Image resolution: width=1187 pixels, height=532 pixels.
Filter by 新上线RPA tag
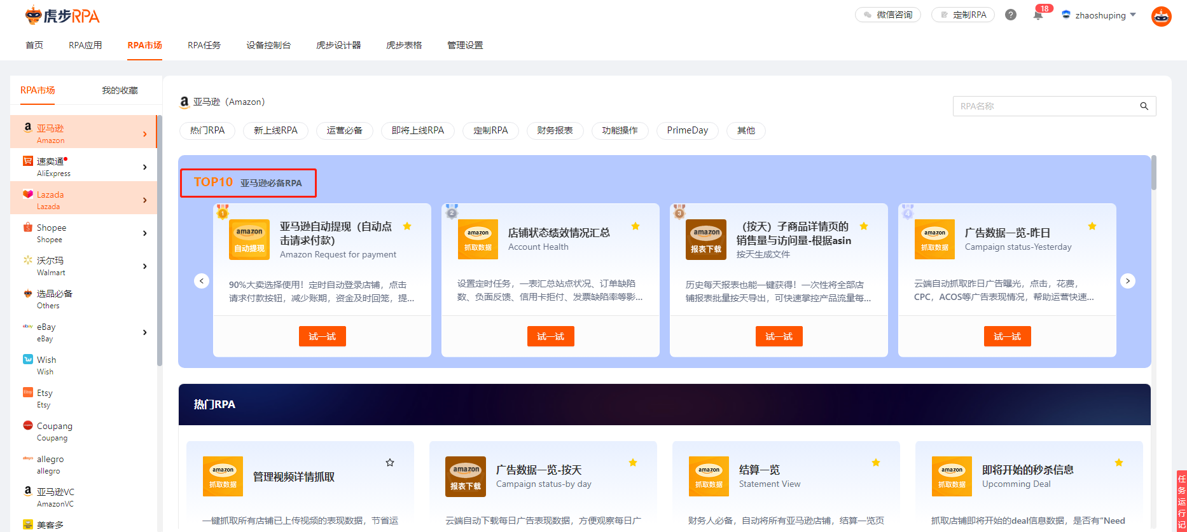pyautogui.click(x=275, y=130)
